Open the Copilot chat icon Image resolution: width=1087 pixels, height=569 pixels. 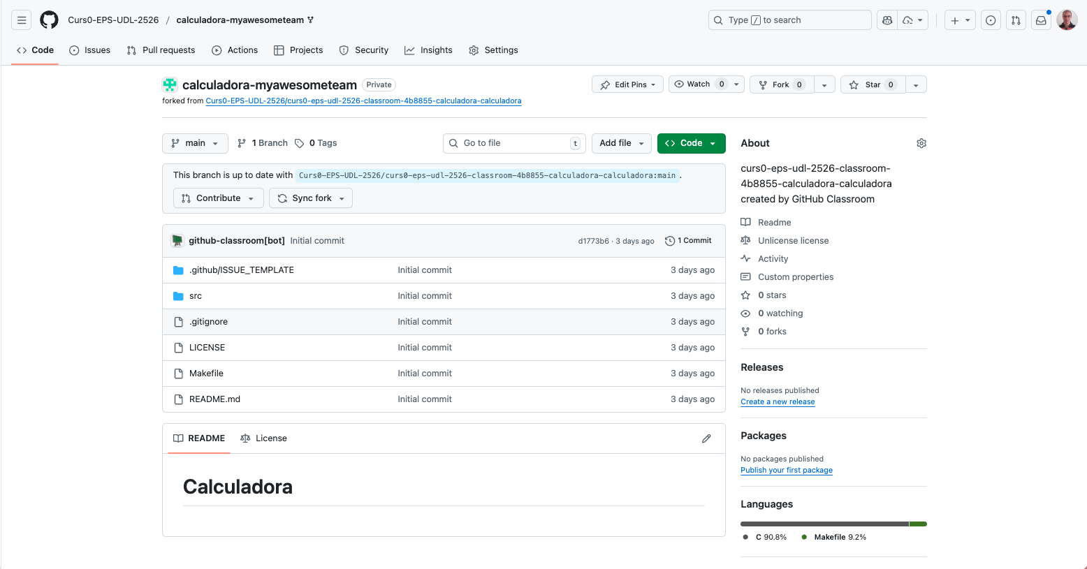(887, 20)
